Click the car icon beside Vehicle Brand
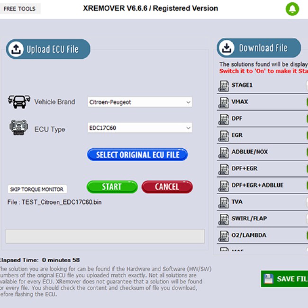 click(x=19, y=102)
